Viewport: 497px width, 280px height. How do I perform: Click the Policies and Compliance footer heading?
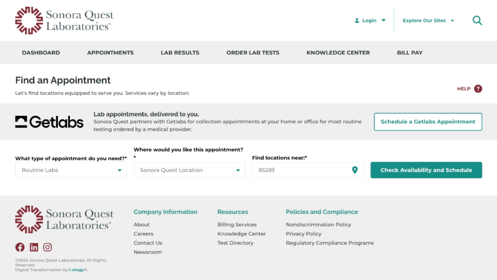tap(322, 212)
